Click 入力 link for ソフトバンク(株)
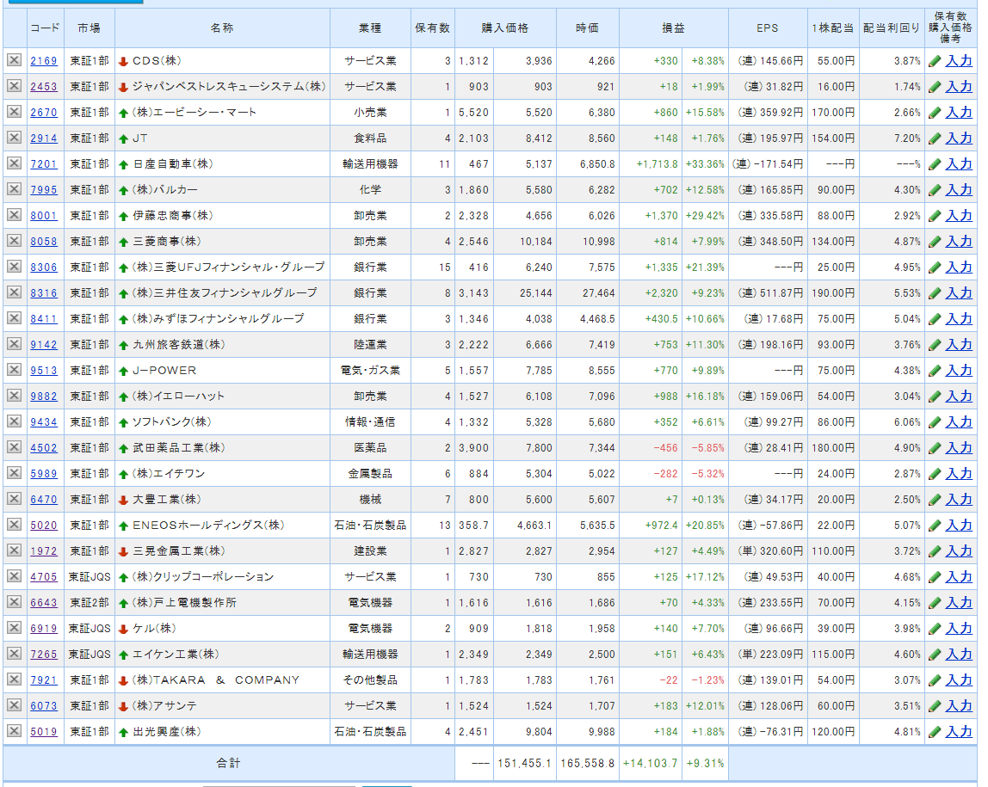This screenshot has height=787, width=988. point(959,422)
